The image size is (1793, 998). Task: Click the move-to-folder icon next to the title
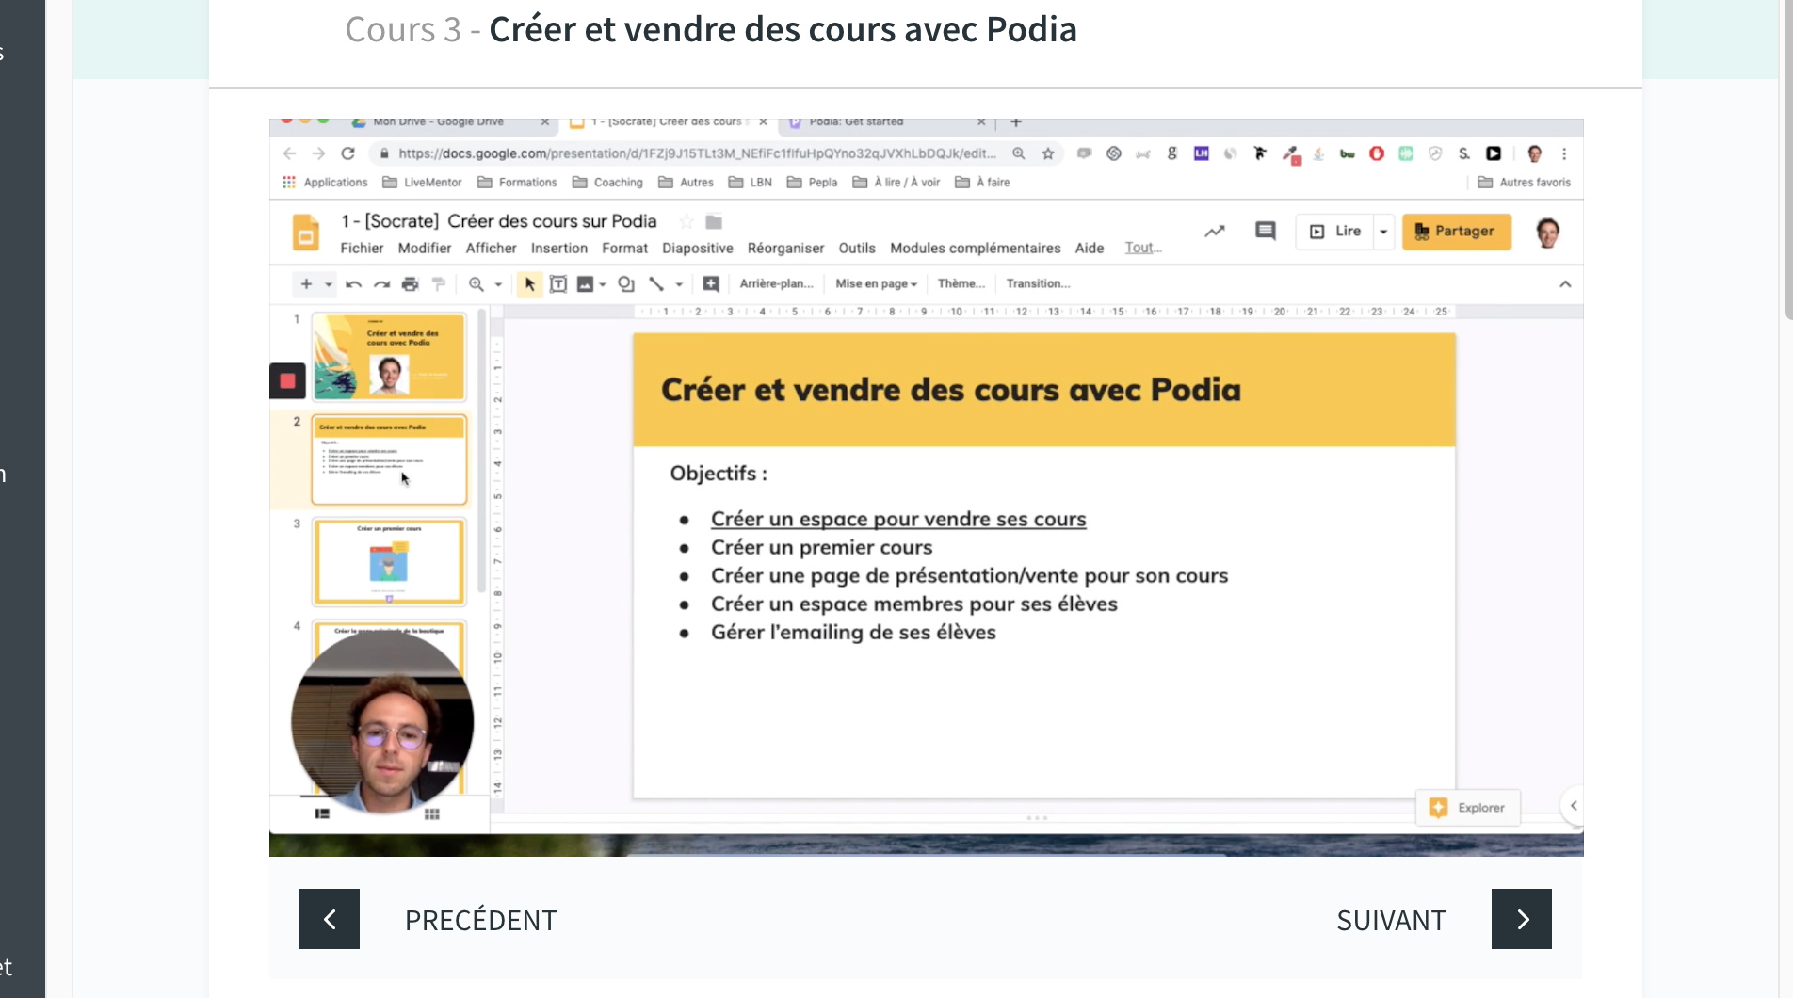[714, 222]
